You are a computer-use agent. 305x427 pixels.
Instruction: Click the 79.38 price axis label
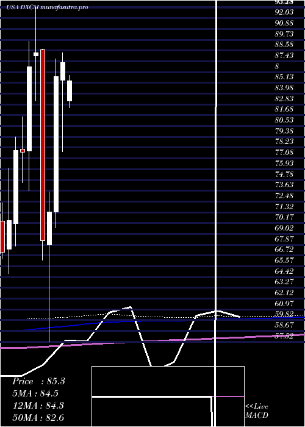[284, 131]
